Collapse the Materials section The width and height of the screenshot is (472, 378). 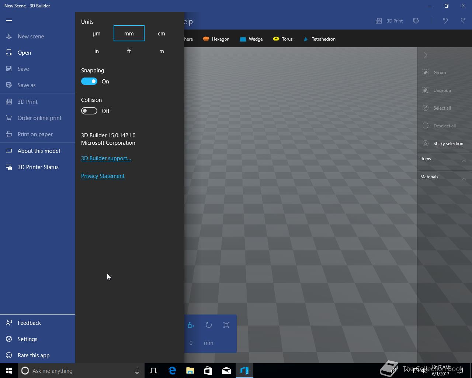click(x=464, y=179)
